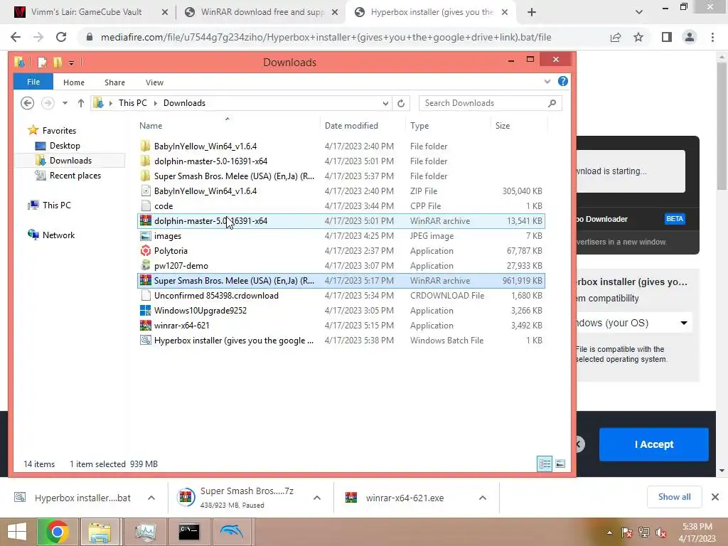This screenshot has height=546, width=728.
Task: Open Chrome from the taskbar
Action: pos(57,532)
